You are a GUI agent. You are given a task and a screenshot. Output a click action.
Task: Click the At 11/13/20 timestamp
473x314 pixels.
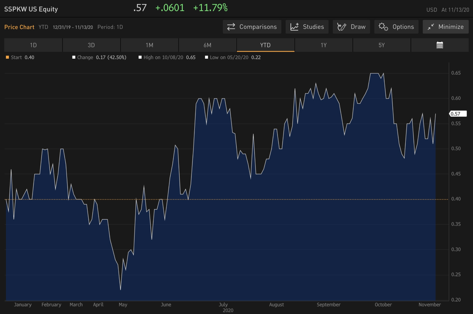tap(455, 10)
